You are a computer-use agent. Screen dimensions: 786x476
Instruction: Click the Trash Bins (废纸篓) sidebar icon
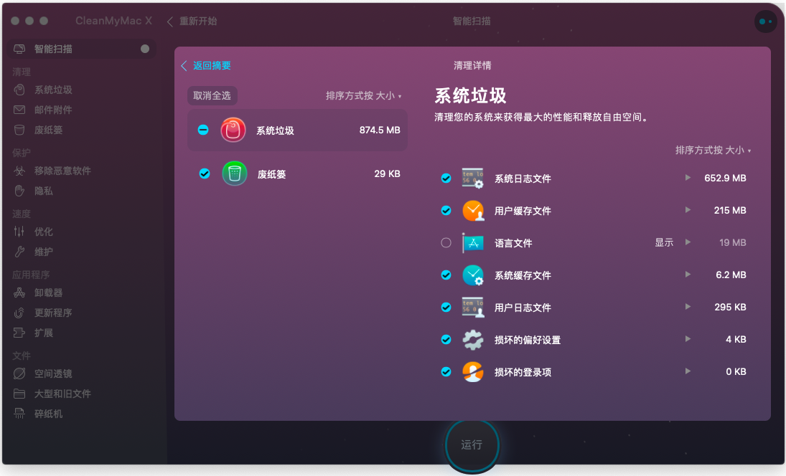(x=19, y=130)
